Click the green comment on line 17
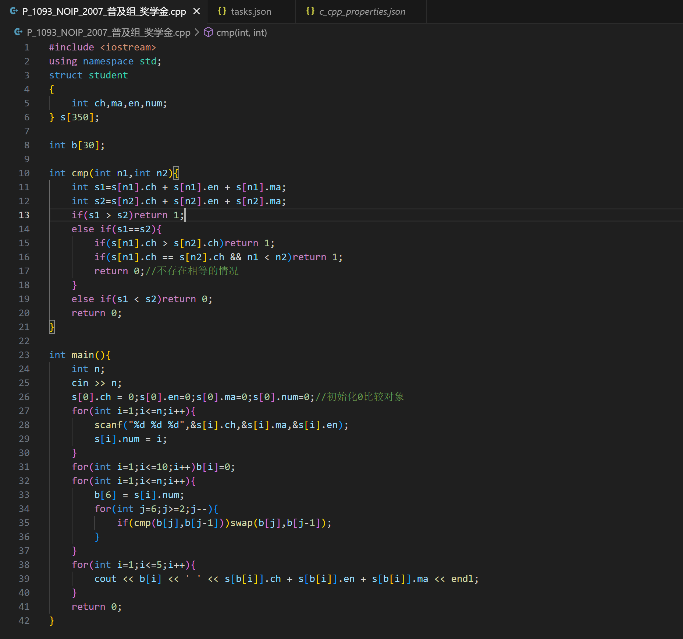The image size is (683, 639). [192, 271]
